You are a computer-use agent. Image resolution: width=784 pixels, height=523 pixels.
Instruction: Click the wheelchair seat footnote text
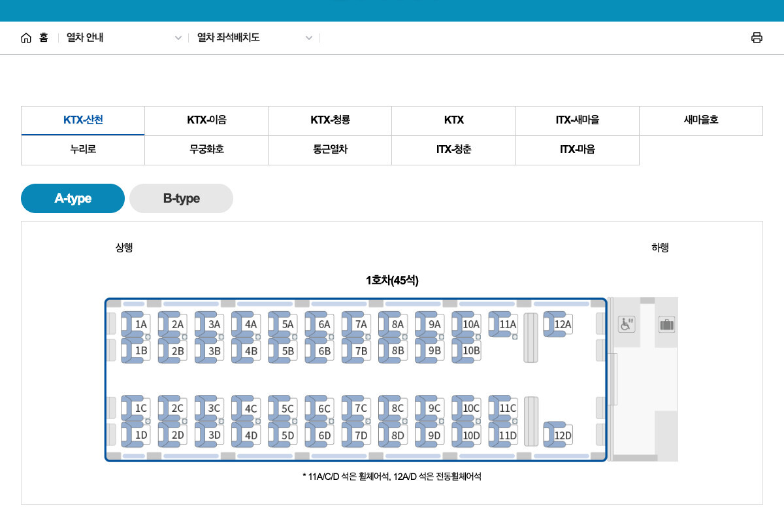click(392, 477)
